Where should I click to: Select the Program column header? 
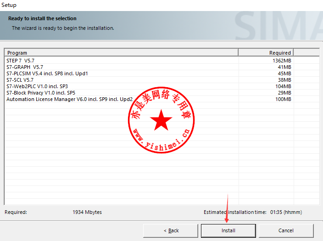tap(121, 53)
